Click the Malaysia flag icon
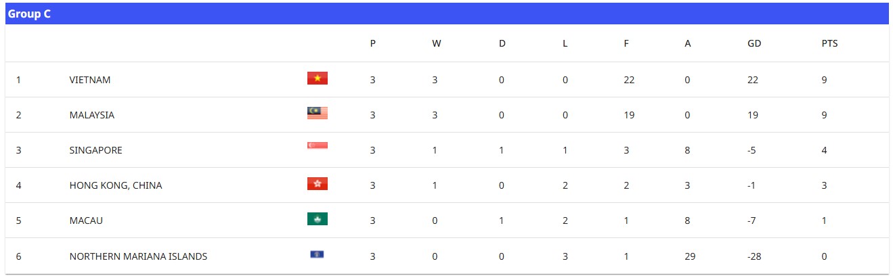This screenshot has width=893, height=278. click(x=317, y=114)
